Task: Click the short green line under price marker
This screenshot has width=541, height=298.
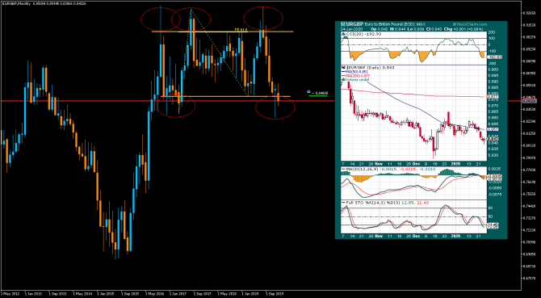Action: click(317, 95)
